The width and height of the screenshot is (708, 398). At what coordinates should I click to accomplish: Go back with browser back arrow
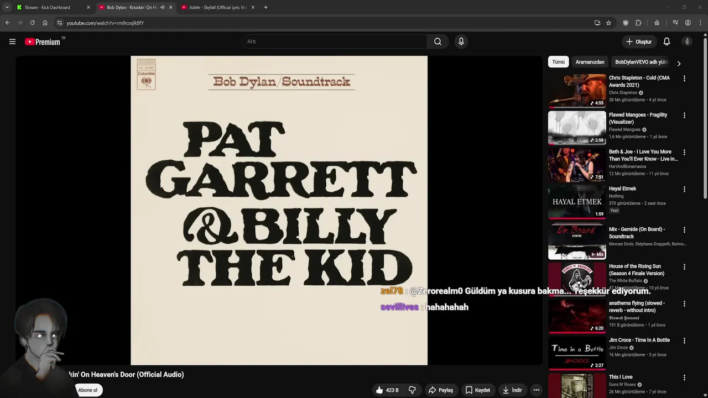click(x=7, y=23)
